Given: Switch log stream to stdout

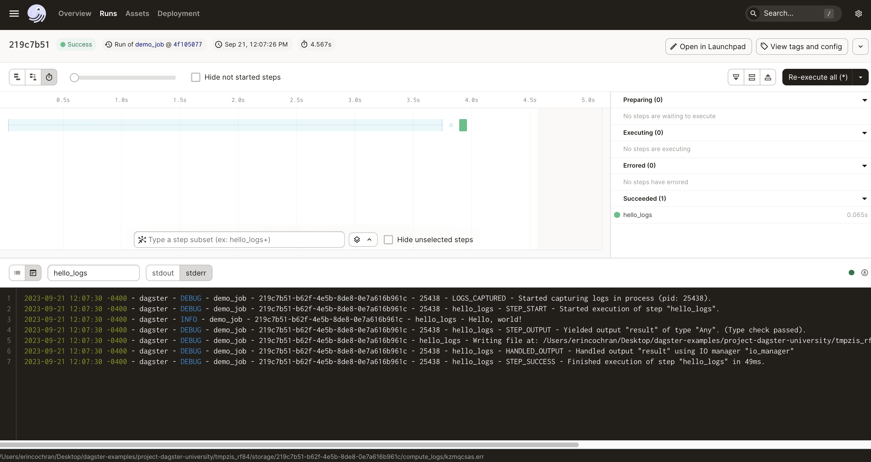Looking at the screenshot, I should click(163, 272).
